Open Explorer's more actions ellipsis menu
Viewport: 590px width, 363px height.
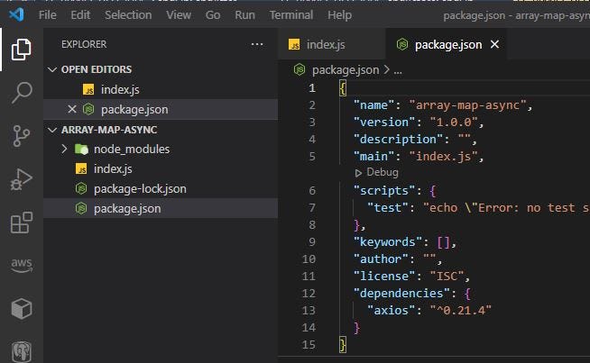[x=257, y=44]
